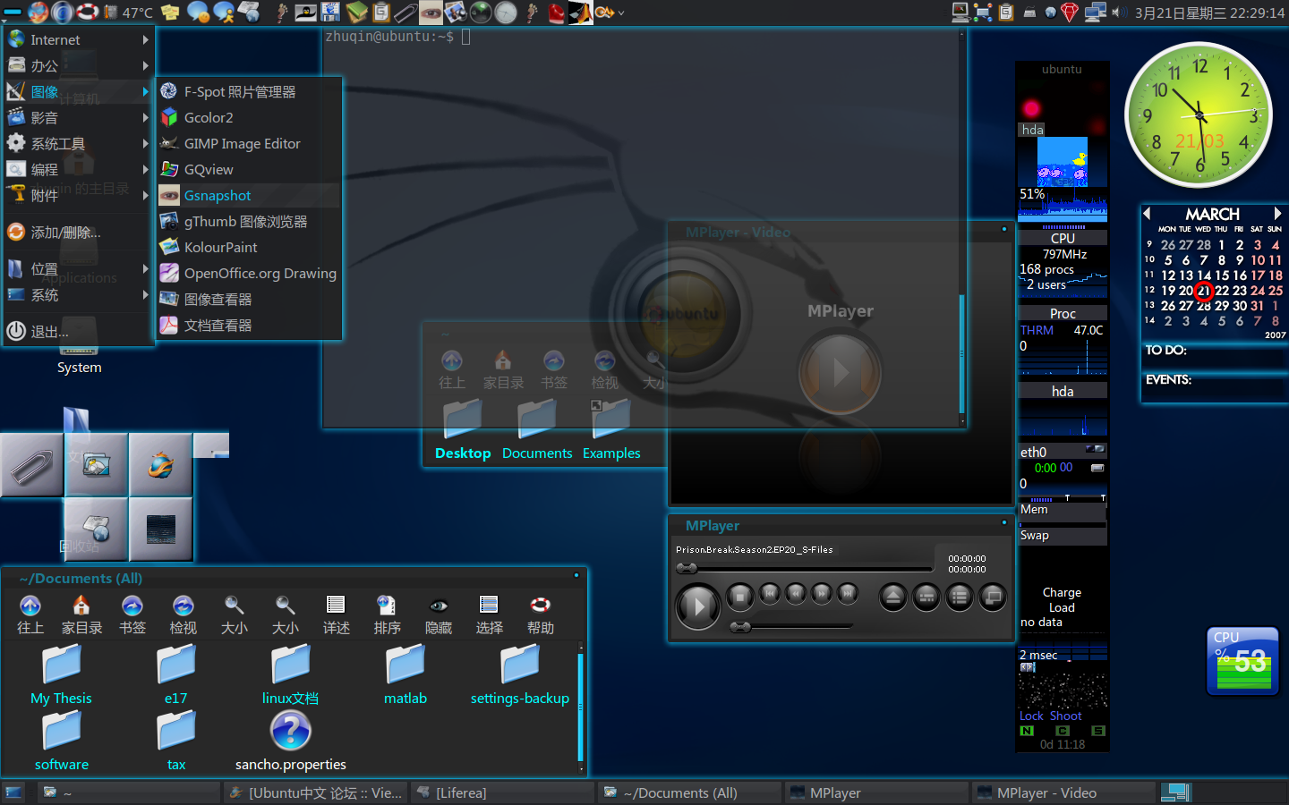The width and height of the screenshot is (1289, 805).
Task: Select the My Thesis folder
Action: (x=61, y=675)
